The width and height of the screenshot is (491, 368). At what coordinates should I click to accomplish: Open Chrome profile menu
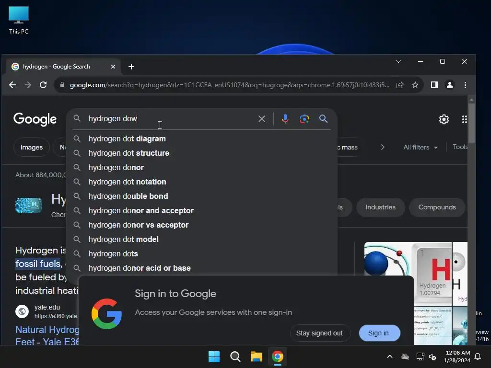(450, 85)
